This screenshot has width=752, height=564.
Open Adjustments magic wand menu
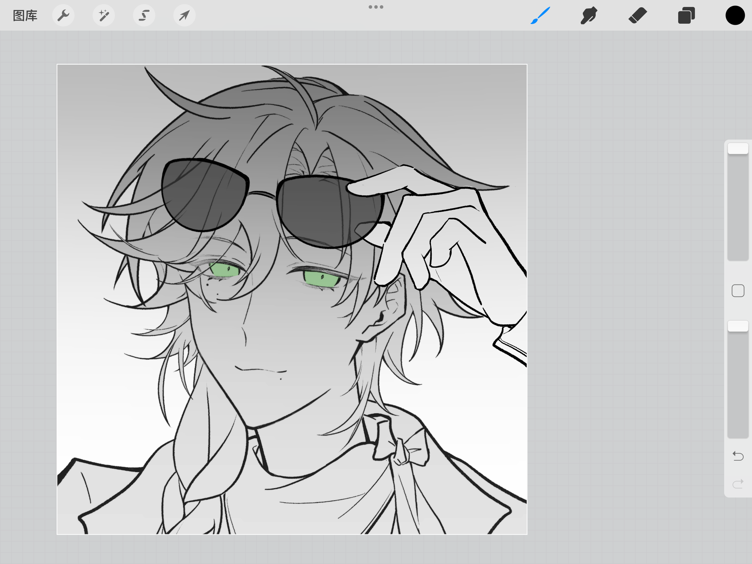point(104,16)
